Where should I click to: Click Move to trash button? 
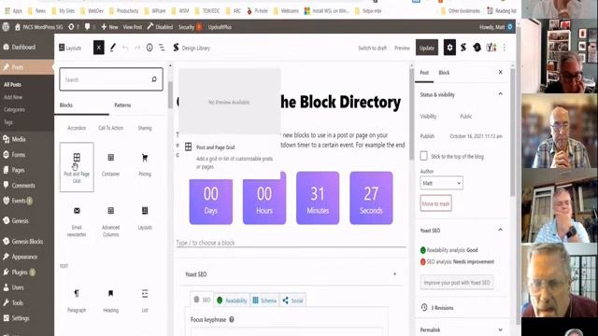coord(436,203)
